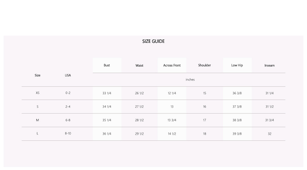Viewport: 307px width, 170px height.
Task: Select the USA 8-10 size cell
Action: point(68,134)
